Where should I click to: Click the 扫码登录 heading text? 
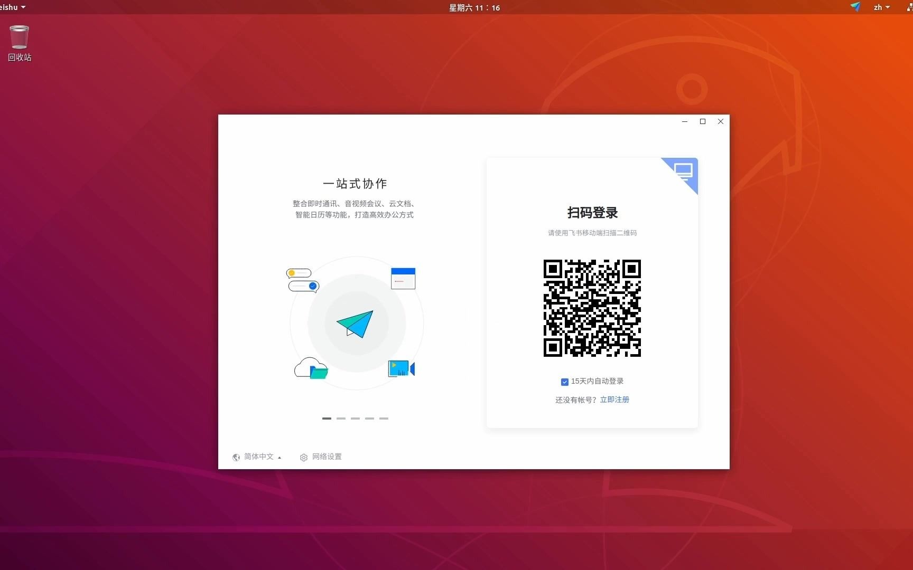(592, 213)
